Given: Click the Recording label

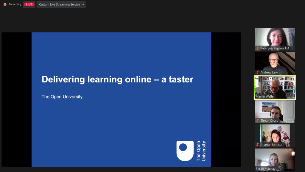Looking at the screenshot, I should pos(15,4).
